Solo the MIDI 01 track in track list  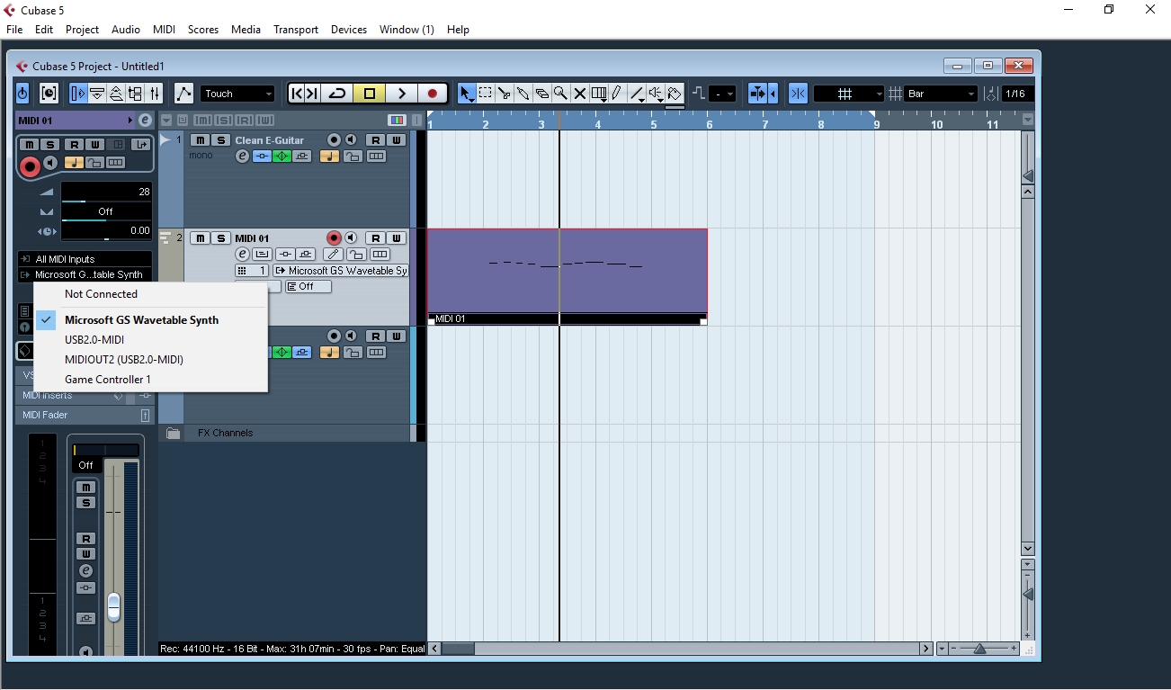[219, 238]
